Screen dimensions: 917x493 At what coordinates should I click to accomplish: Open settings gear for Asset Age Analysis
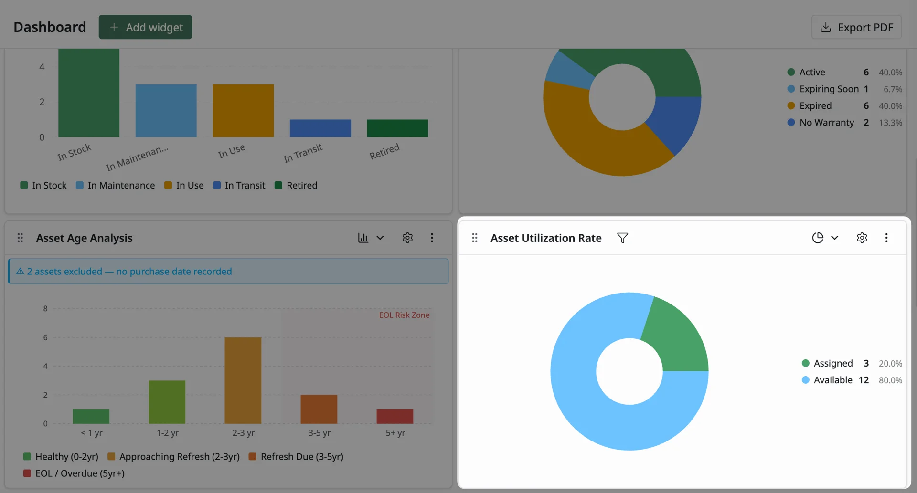coord(407,238)
